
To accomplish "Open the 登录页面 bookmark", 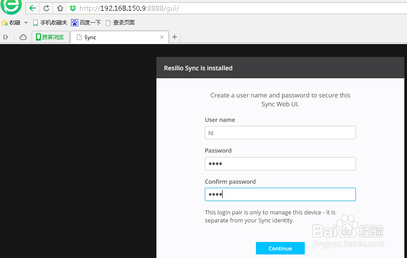I will [120, 23].
